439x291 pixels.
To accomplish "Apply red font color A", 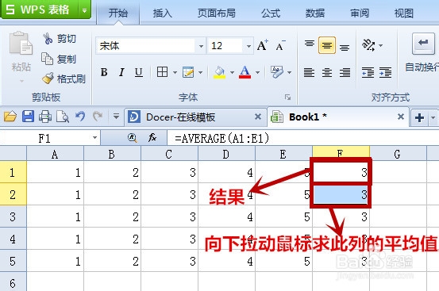I will [x=245, y=72].
